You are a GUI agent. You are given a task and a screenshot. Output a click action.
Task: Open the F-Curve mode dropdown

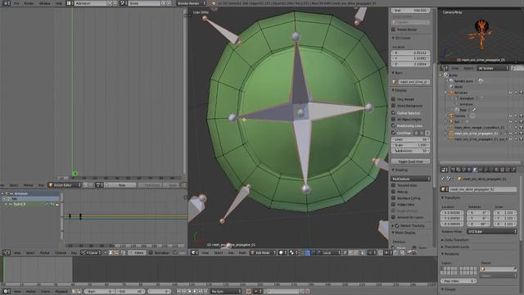pyautogui.click(x=91, y=252)
